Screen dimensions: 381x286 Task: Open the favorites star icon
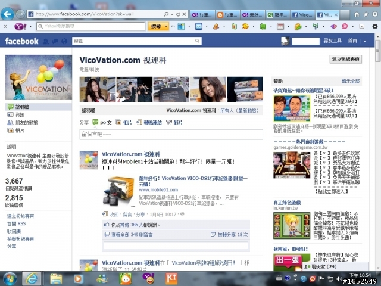[x=366, y=14]
